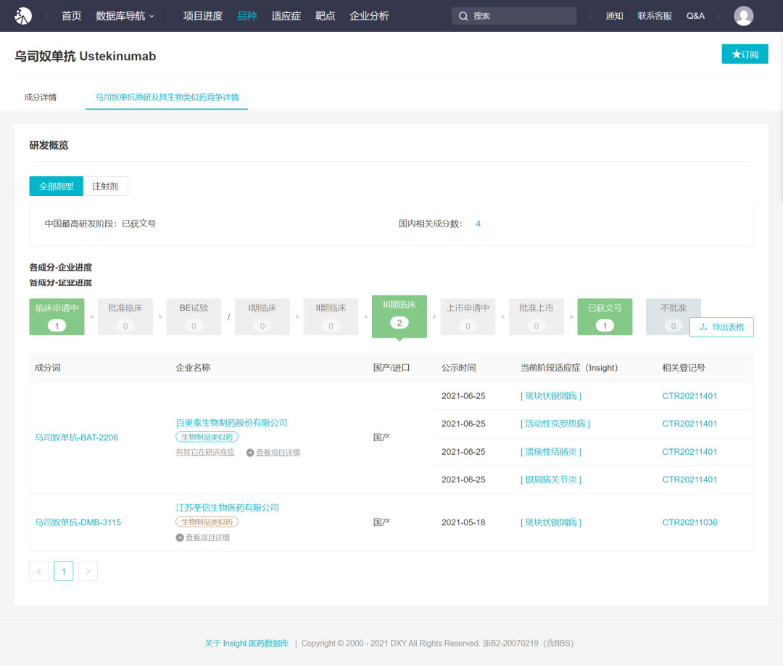The height and width of the screenshot is (666, 783).
Task: Open 乌司奴单抗-BAT-2206 ingredient link
Action: [x=76, y=437]
